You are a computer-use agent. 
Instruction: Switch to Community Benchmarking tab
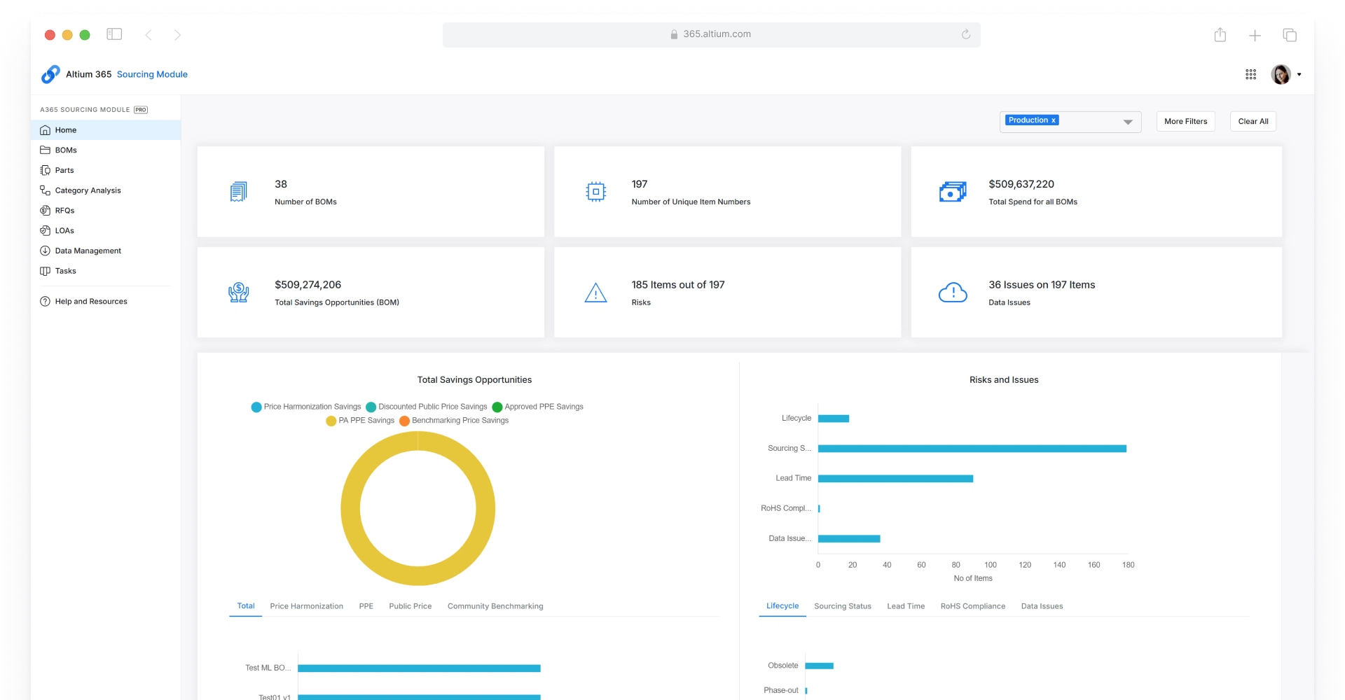[495, 606]
